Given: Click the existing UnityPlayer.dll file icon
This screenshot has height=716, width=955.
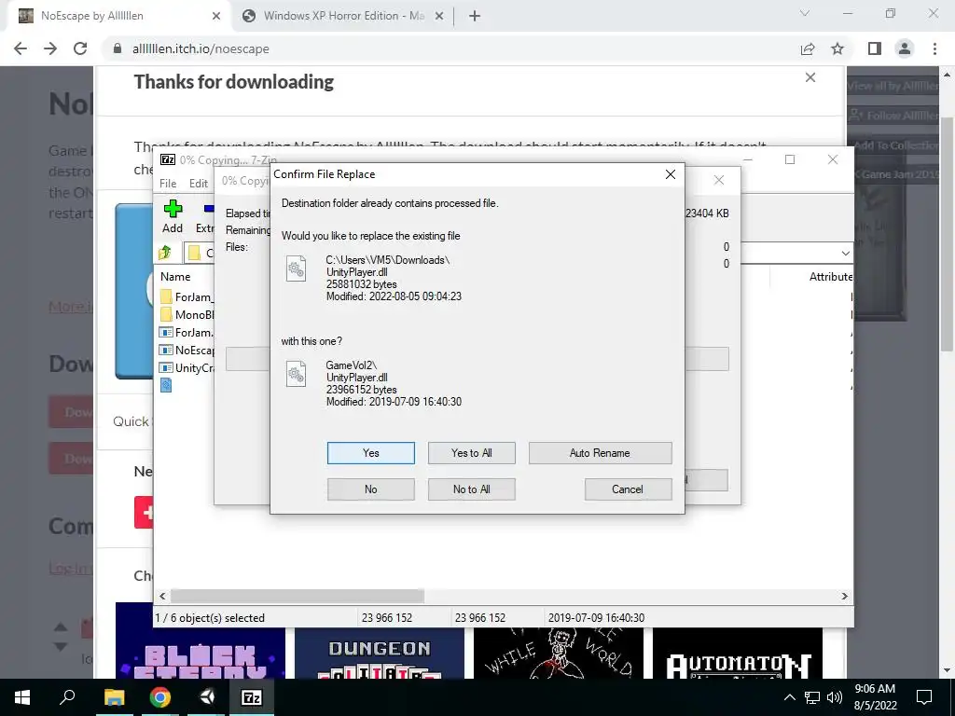Looking at the screenshot, I should [296, 268].
